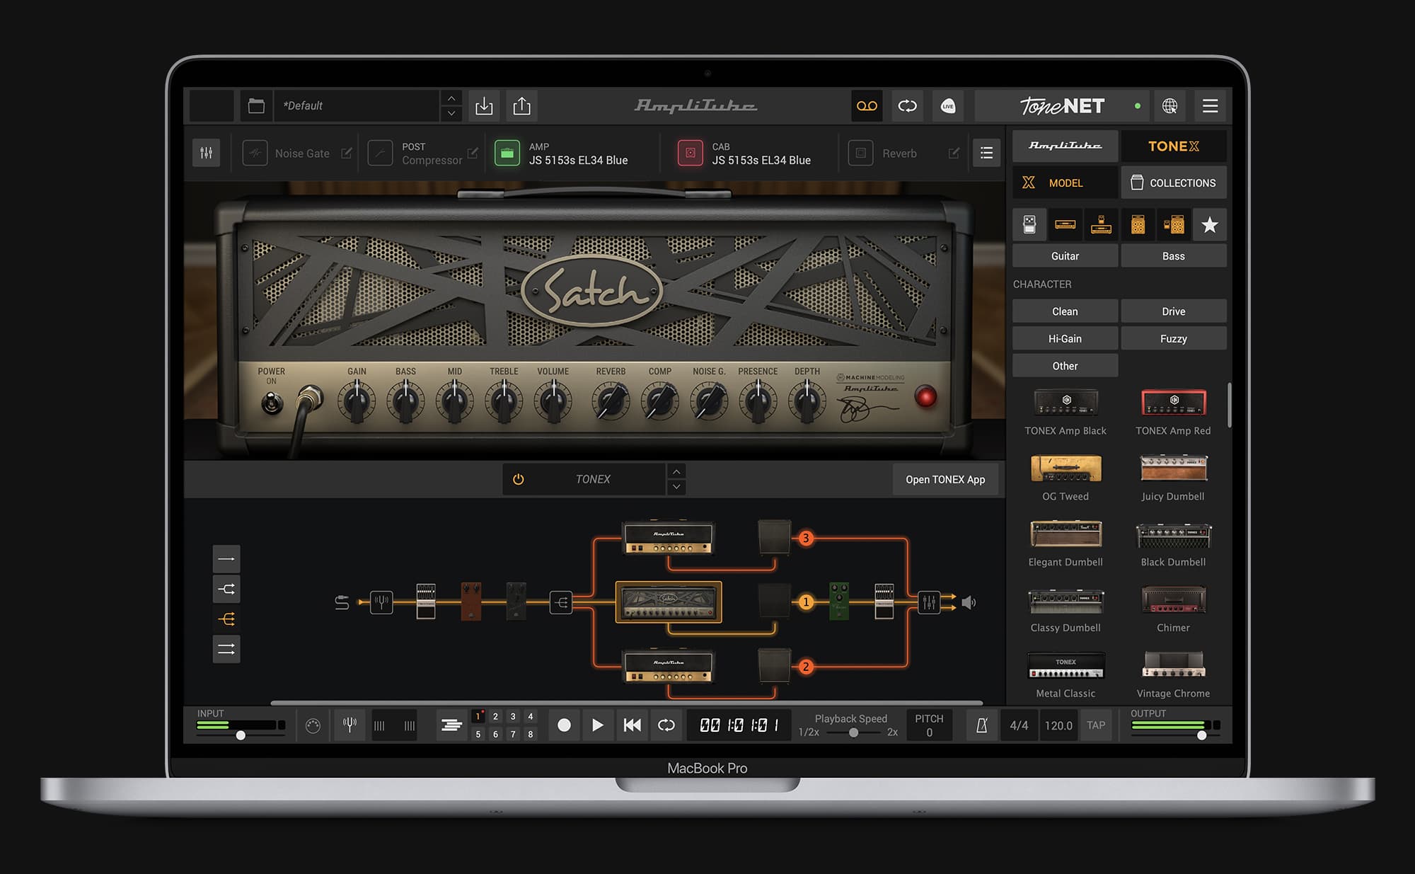Click the Open TONEX App button
Viewport: 1415px width, 874px height.
(945, 479)
